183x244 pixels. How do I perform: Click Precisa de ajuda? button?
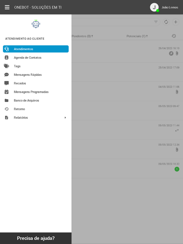36,238
